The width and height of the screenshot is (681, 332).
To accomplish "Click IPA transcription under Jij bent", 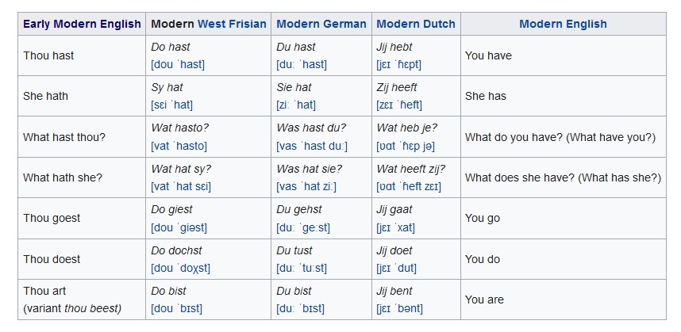I will click(400, 308).
